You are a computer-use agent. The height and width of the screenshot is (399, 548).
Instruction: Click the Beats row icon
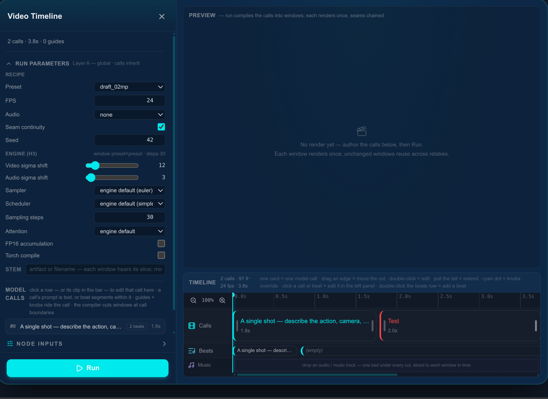pos(192,351)
